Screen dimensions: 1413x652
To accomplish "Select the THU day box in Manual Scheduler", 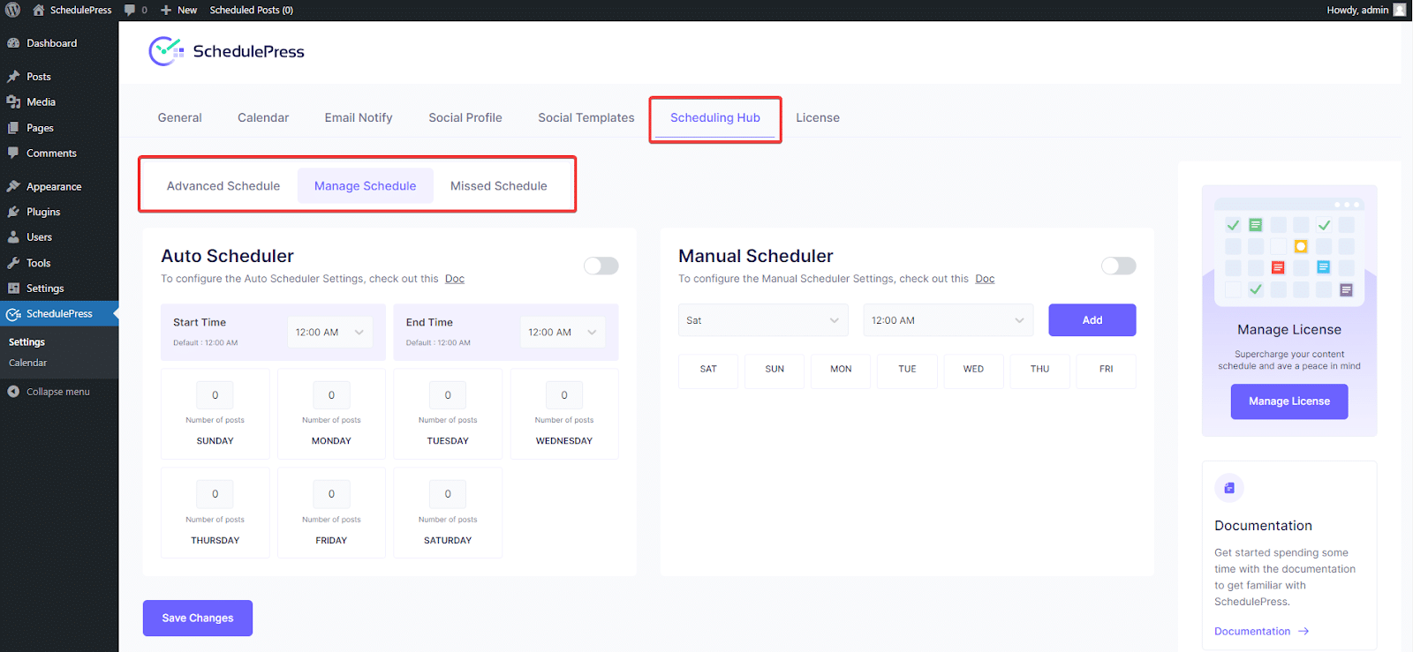I will tap(1039, 370).
